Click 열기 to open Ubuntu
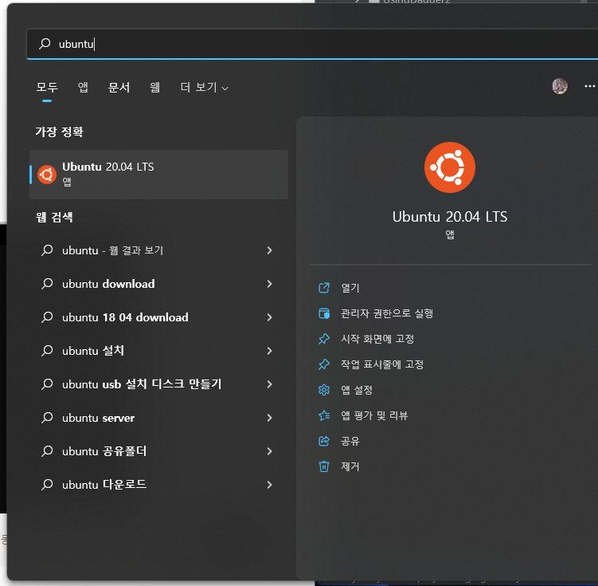 [x=350, y=288]
